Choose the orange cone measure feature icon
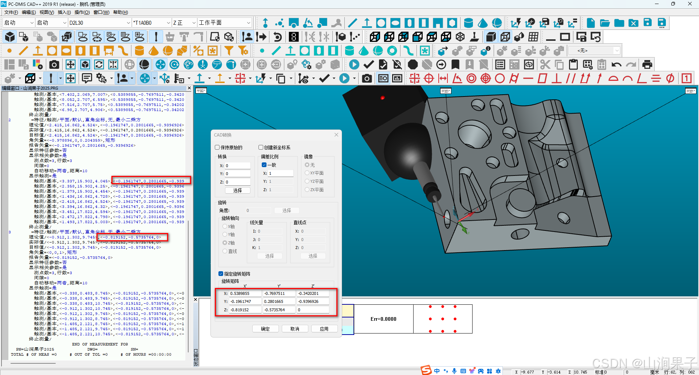 154,51
